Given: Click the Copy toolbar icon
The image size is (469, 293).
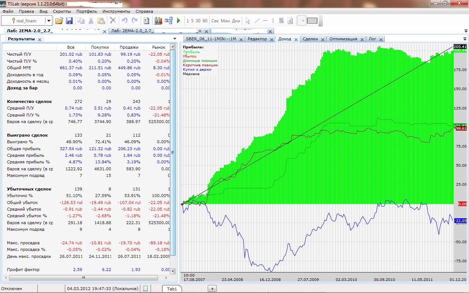Looking at the screenshot, I should [81, 21].
